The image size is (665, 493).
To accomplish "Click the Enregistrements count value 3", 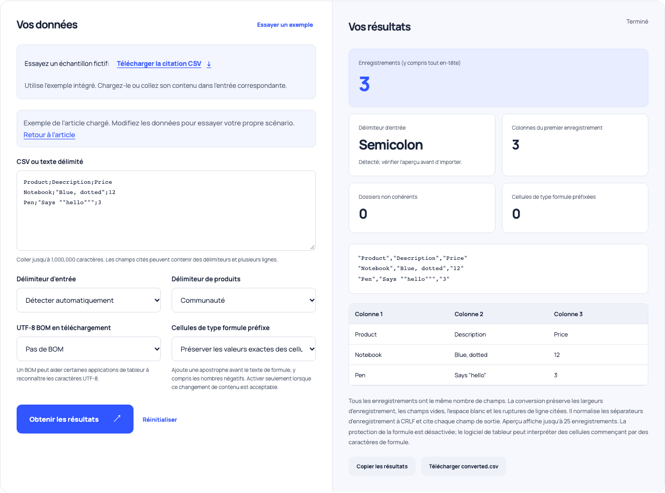I will (x=364, y=85).
